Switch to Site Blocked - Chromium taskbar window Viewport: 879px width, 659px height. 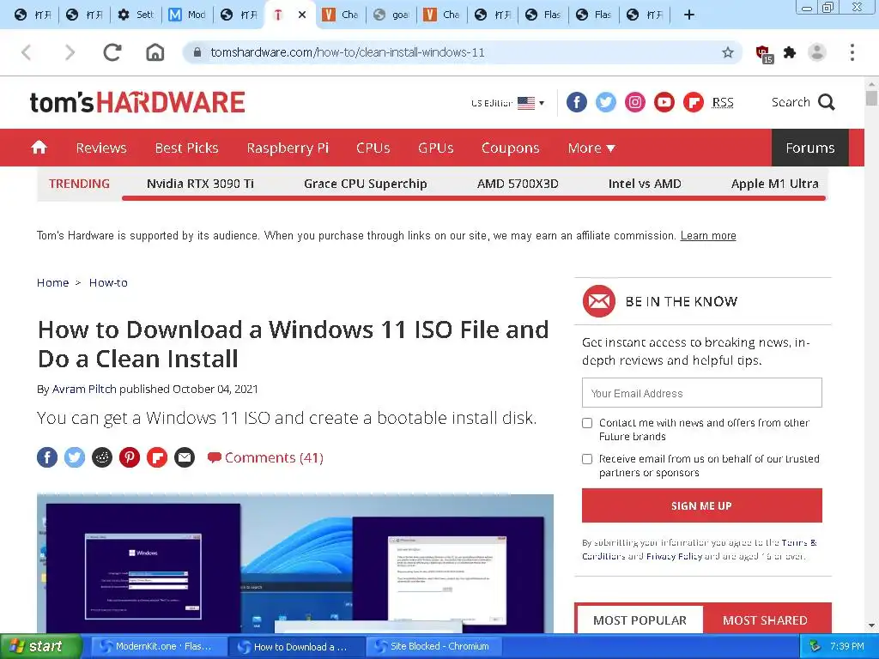pos(433,646)
